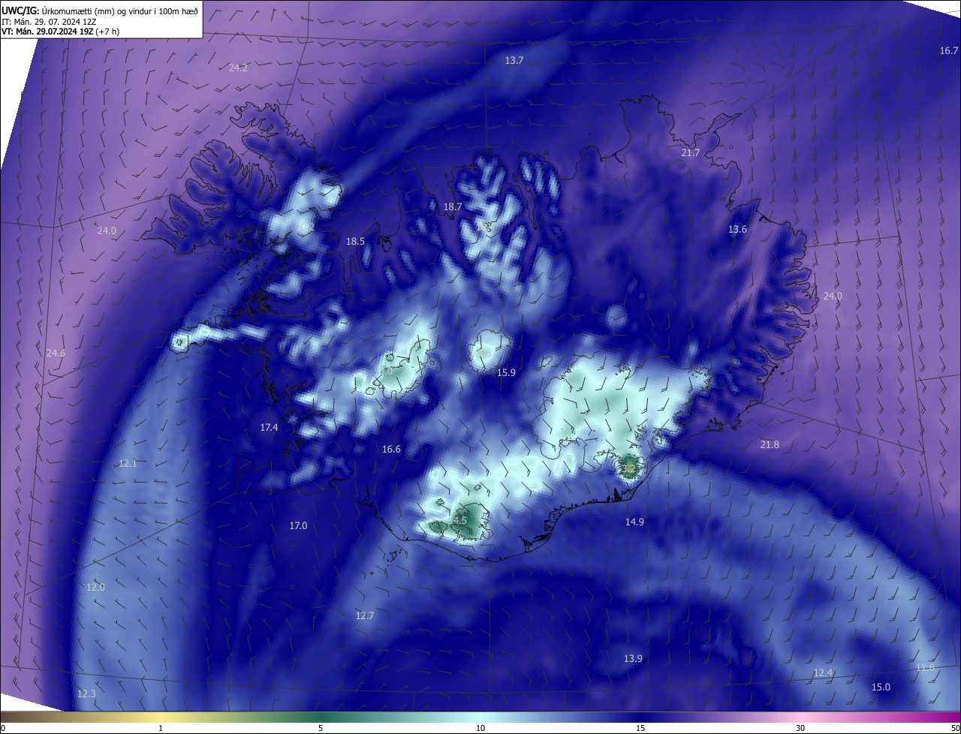The height and width of the screenshot is (734, 961).
Task: Click the color scale tick label 30
Action: pyautogui.click(x=800, y=728)
